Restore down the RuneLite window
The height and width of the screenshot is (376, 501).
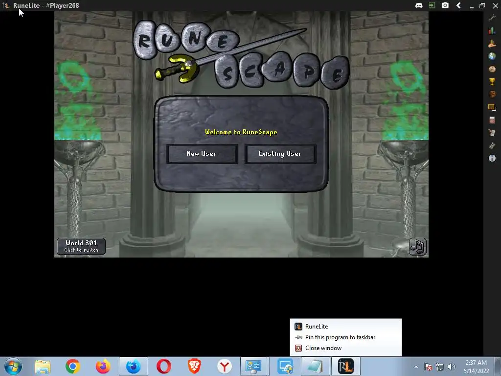click(x=482, y=5)
